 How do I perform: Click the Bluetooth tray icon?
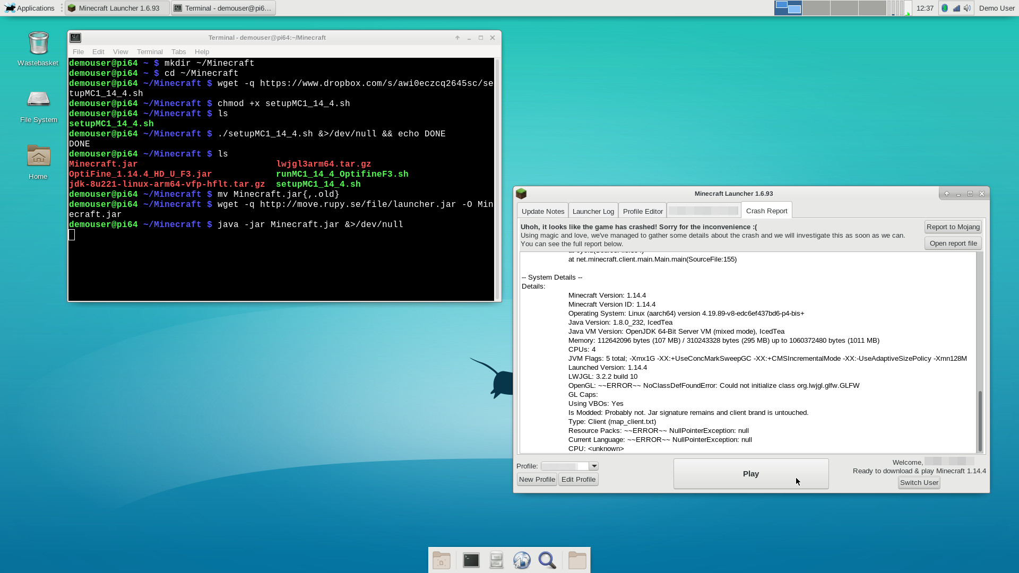tap(945, 8)
